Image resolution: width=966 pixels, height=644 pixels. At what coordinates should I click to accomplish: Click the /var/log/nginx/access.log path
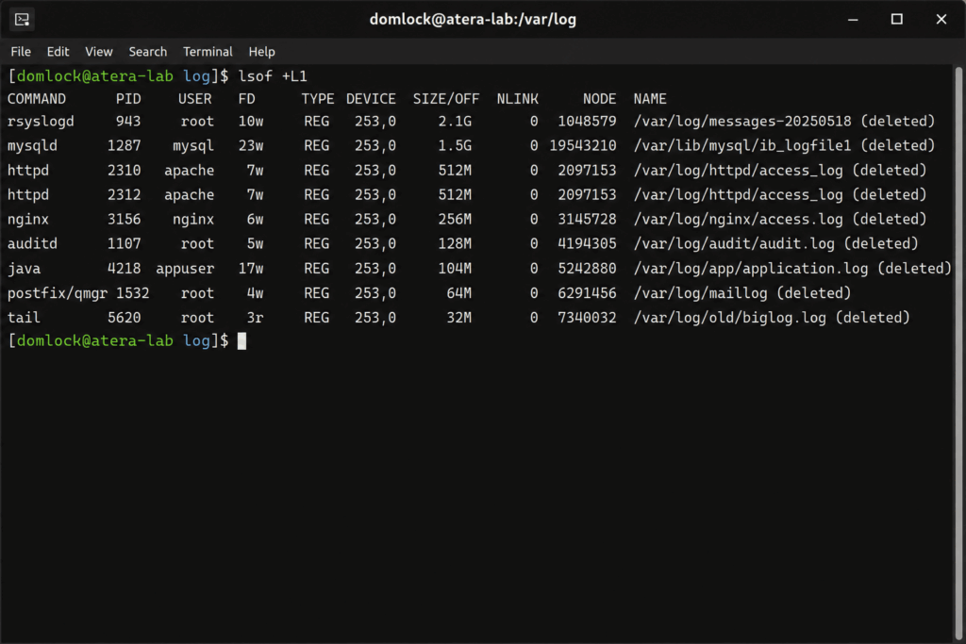click(x=738, y=220)
